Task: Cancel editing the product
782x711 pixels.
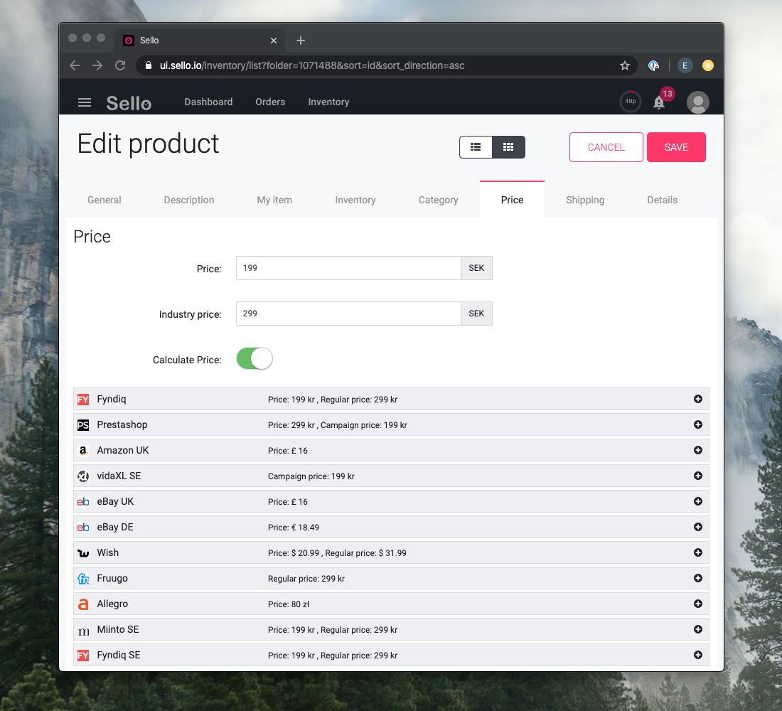Action: [x=606, y=147]
